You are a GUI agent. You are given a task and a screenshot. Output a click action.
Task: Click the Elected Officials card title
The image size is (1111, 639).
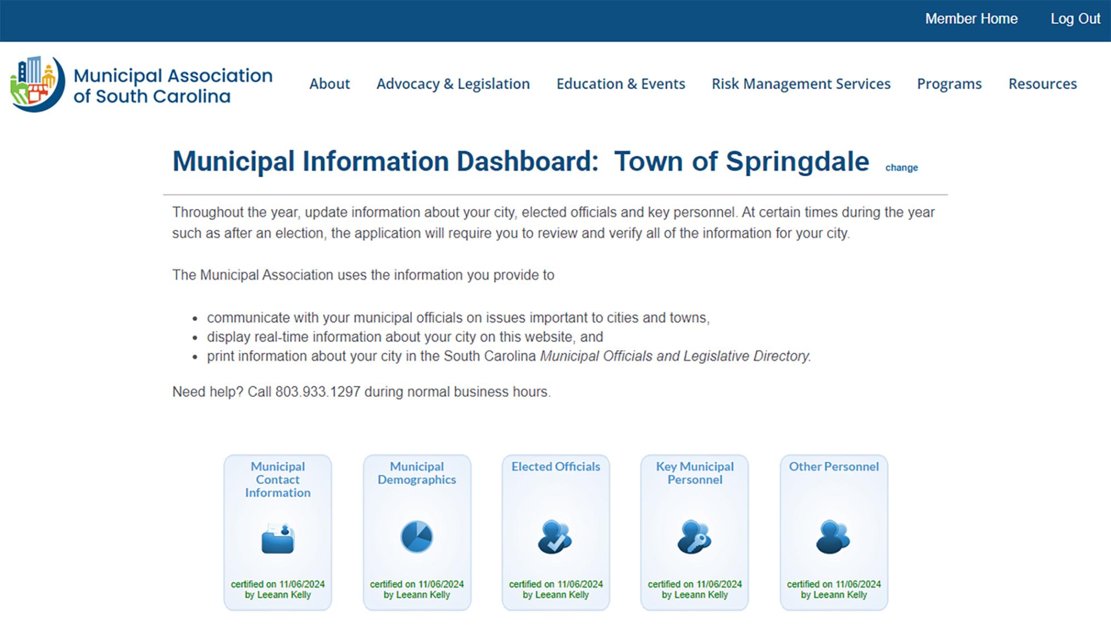coord(555,467)
